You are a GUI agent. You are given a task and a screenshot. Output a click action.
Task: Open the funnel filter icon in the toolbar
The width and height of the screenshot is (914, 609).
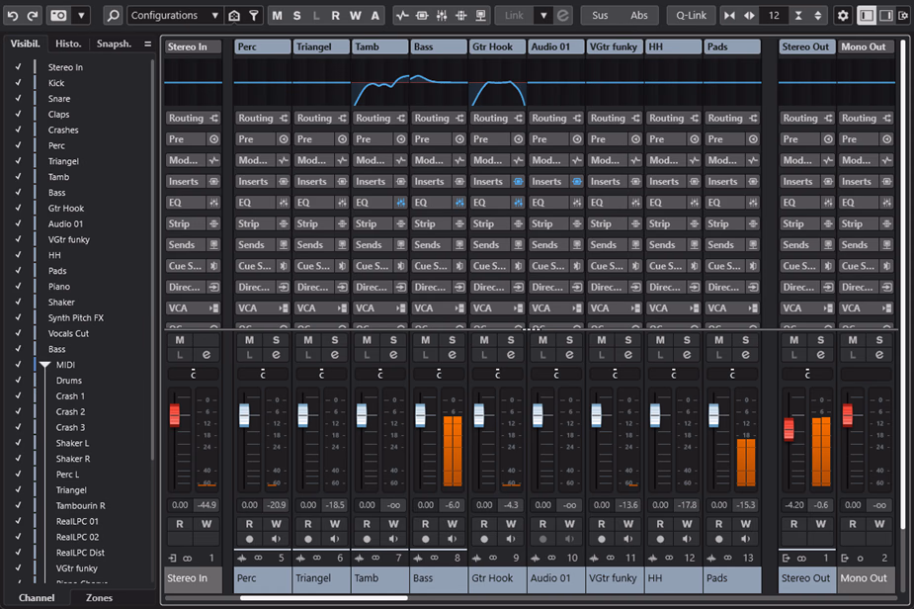pyautogui.click(x=254, y=15)
